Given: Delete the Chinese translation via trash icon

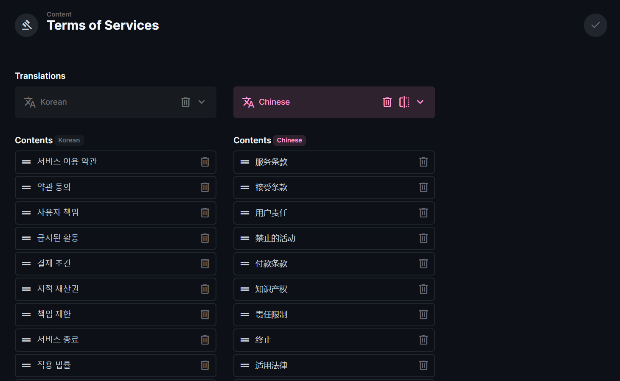Looking at the screenshot, I should click(x=387, y=102).
